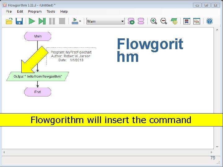The width and height of the screenshot is (223, 167).
Task: Open the Tools menu
Action: click(51, 11)
